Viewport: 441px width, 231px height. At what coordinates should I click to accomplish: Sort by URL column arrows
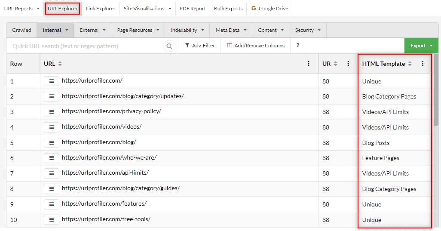point(60,64)
